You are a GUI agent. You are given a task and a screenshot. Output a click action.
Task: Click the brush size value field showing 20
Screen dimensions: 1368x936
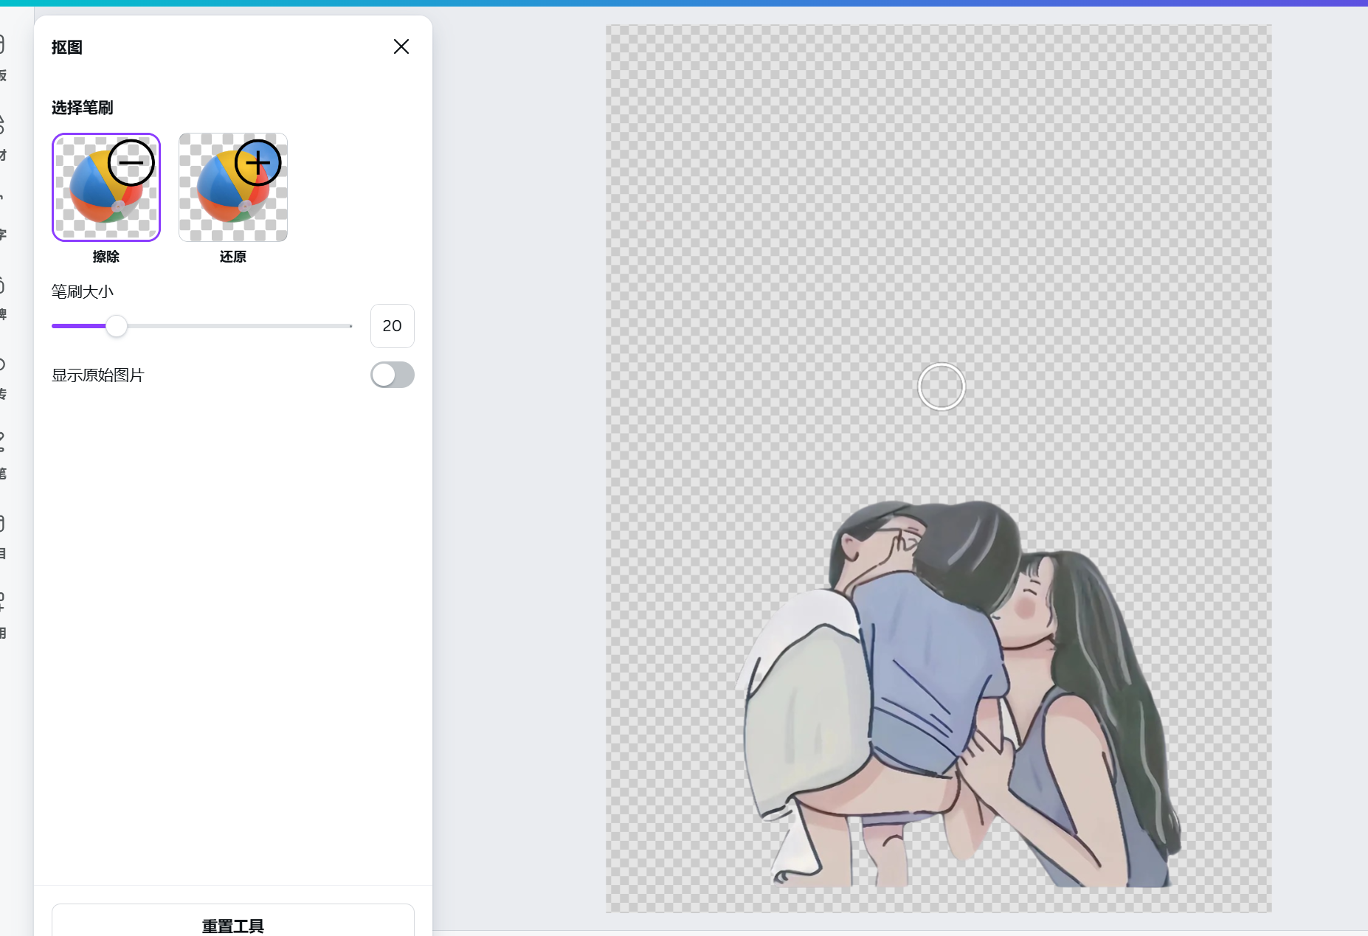[x=391, y=325]
